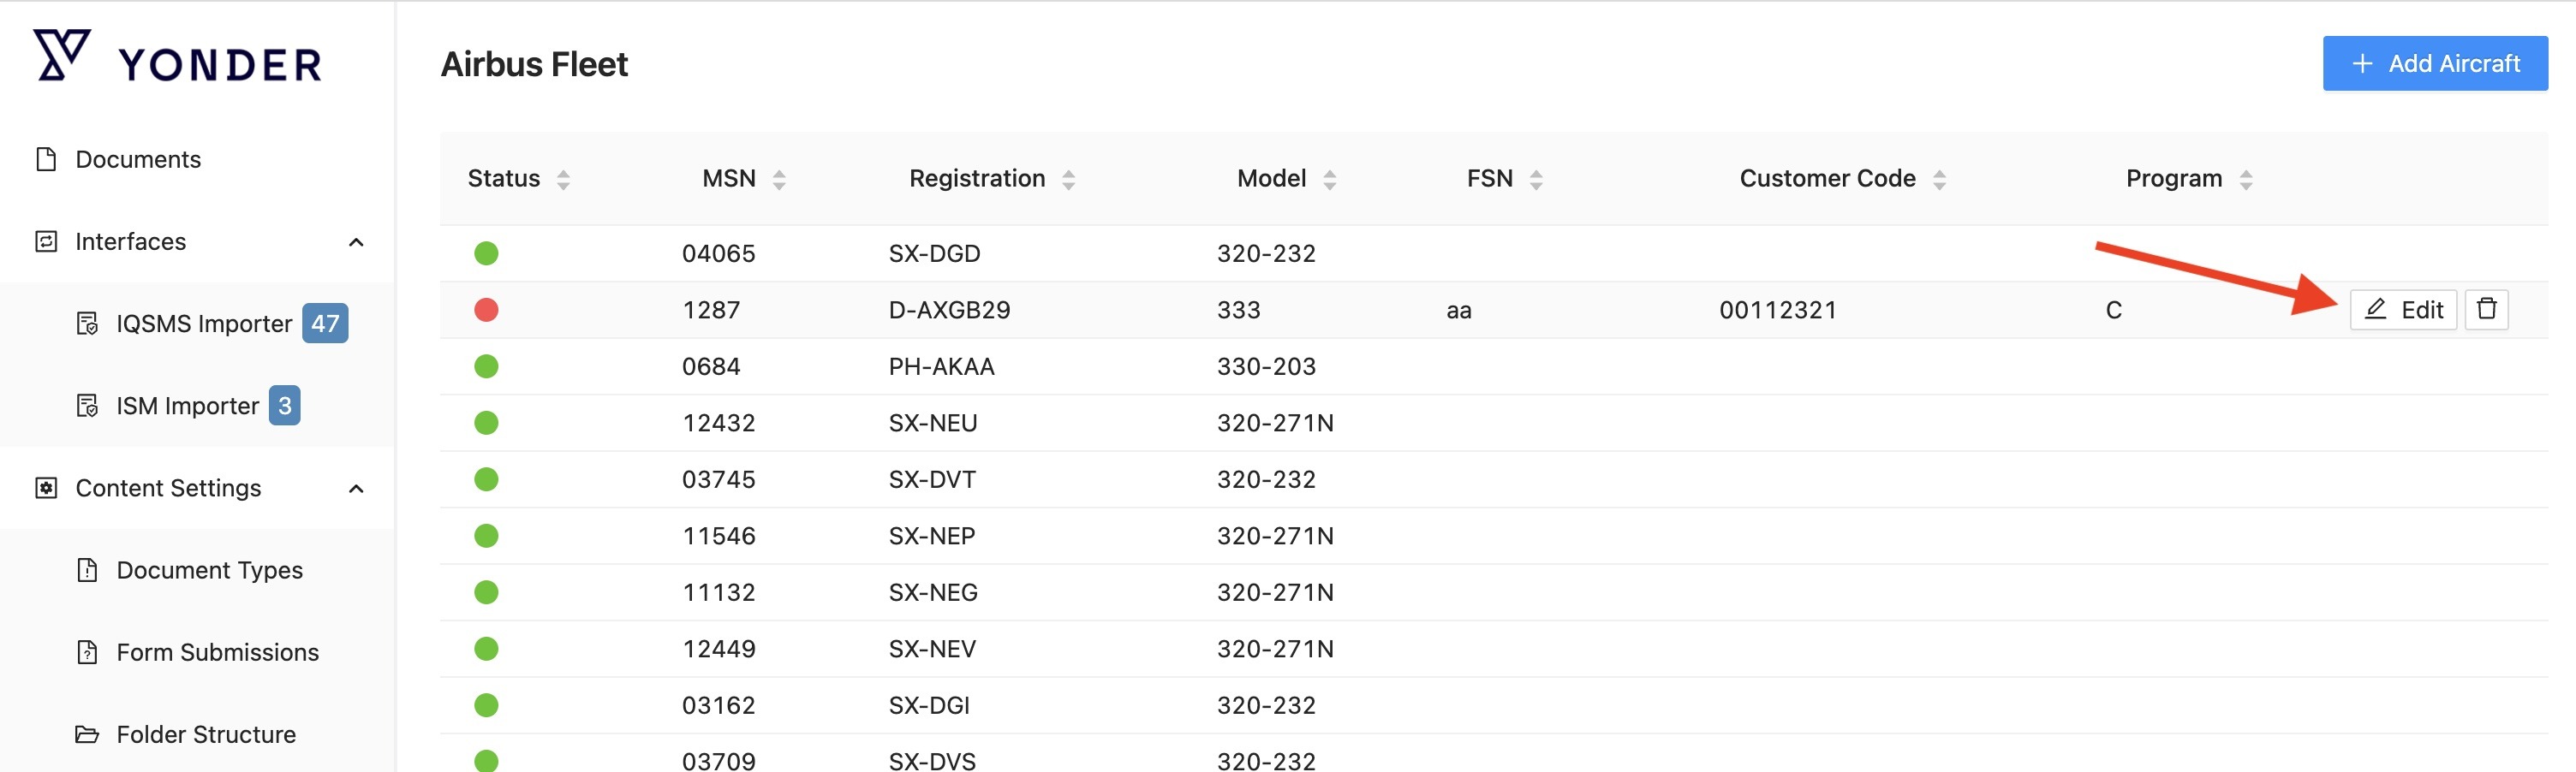Click the Form Submissions icon
Screen dimensions: 2576x772
point(87,652)
